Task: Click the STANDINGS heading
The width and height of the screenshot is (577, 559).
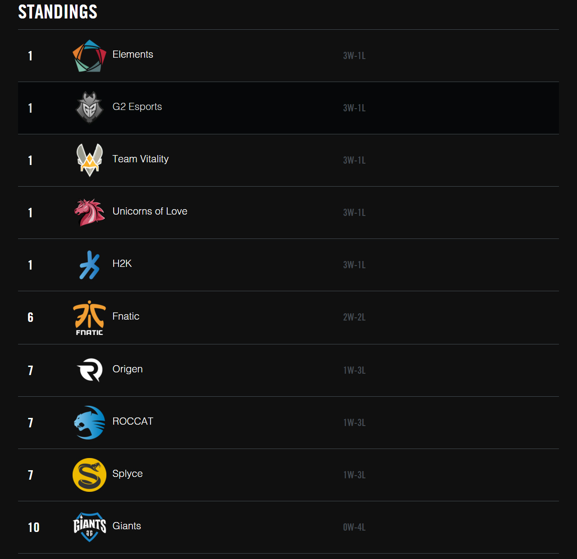Action: point(58,12)
